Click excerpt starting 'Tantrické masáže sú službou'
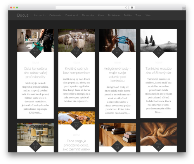This screenshot has width=194, height=164. pos(158,96)
